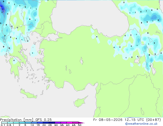Click the map value '3' on the map
The image size is (163, 126).
point(158,20)
